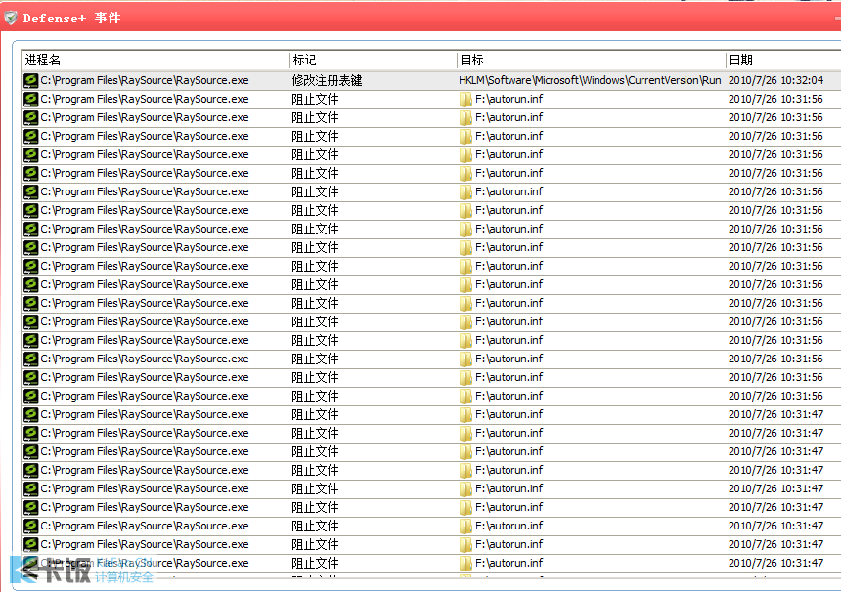This screenshot has width=841, height=592.
Task: Click the 卡饭 watermark logo
Action: (x=49, y=570)
